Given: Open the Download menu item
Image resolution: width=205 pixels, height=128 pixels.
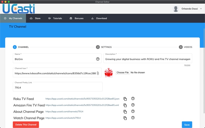Looking at the screenshot, I should [99, 18].
